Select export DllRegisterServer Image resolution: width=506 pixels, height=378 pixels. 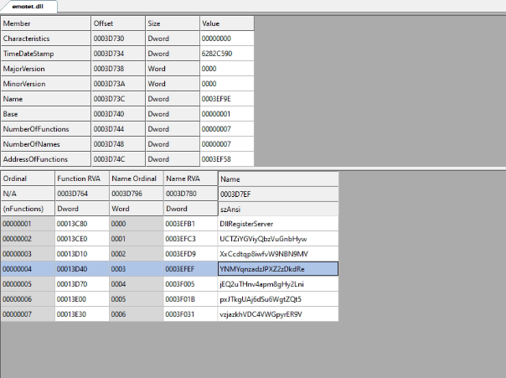(x=278, y=224)
